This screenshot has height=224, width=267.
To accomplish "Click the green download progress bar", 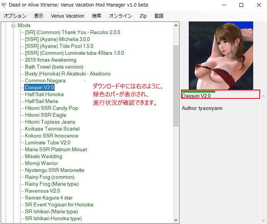I will click(199, 92).
